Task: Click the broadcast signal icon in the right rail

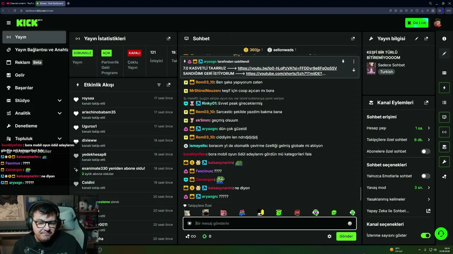Action: [444, 132]
